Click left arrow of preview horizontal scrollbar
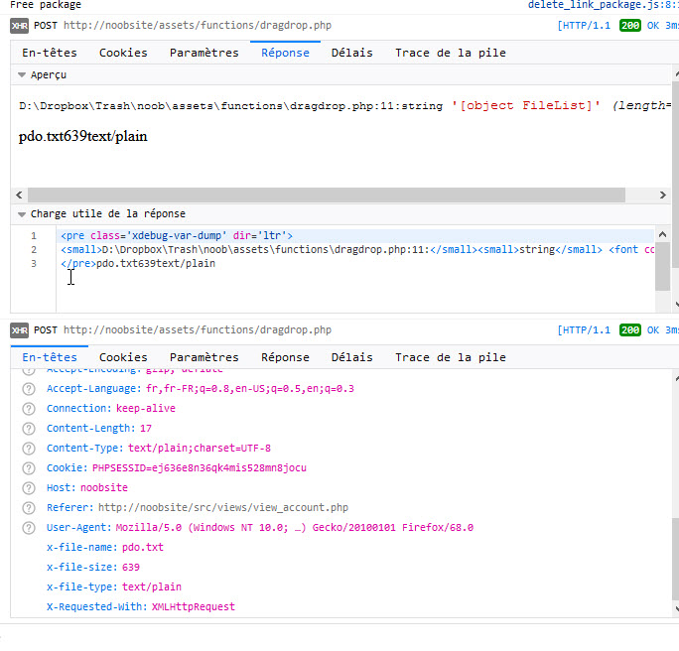Screen dimensions: 679x651 (x=19, y=195)
